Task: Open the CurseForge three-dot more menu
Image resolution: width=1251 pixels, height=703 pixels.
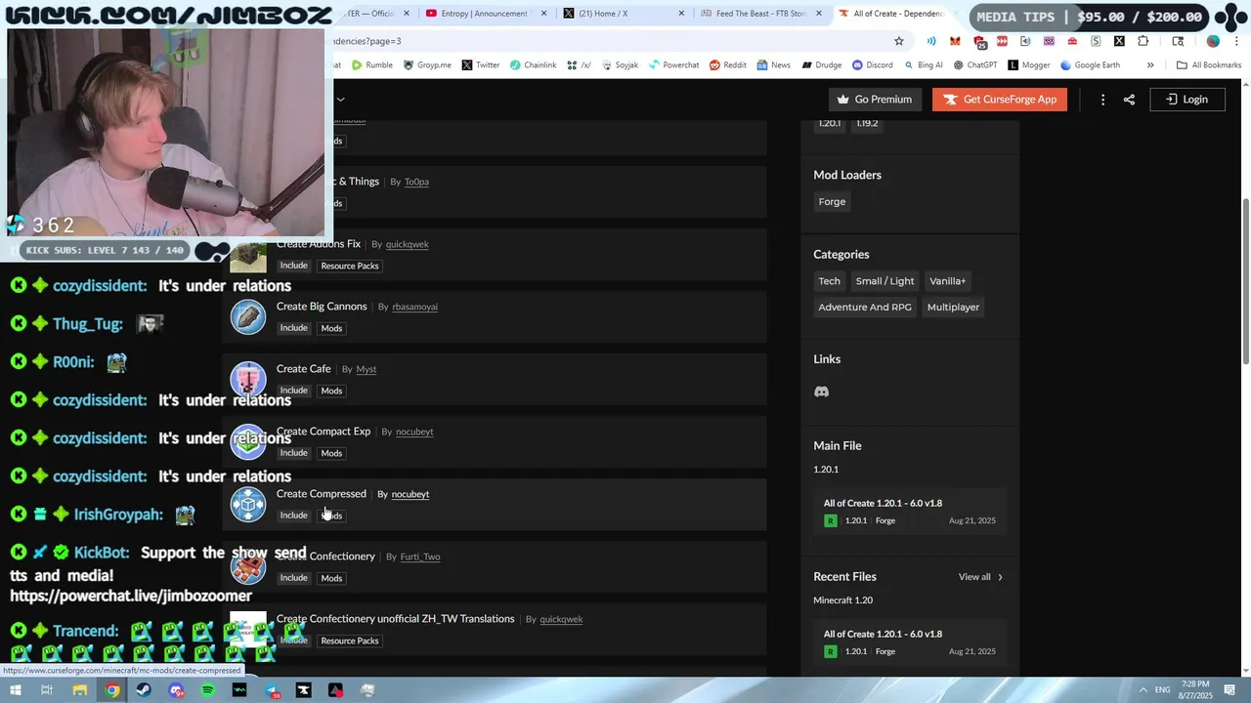Action: tap(1102, 100)
